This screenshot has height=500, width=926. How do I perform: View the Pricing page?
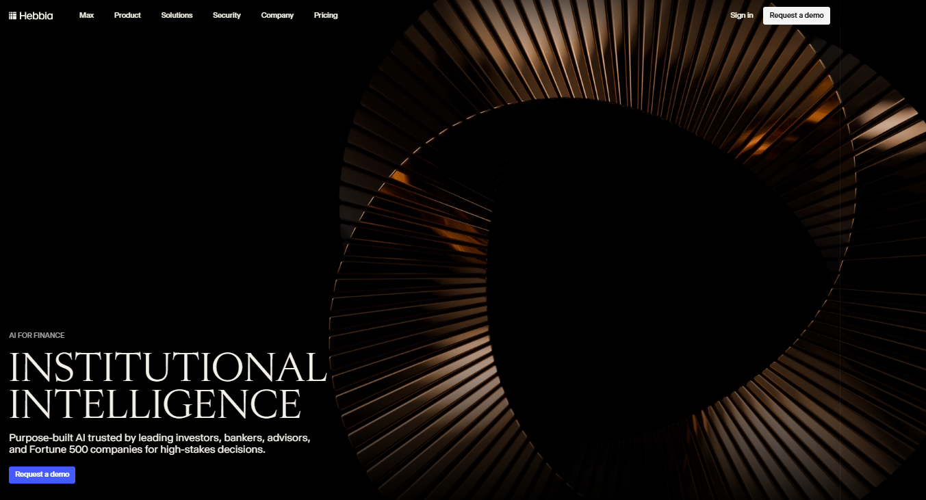pyautogui.click(x=326, y=15)
